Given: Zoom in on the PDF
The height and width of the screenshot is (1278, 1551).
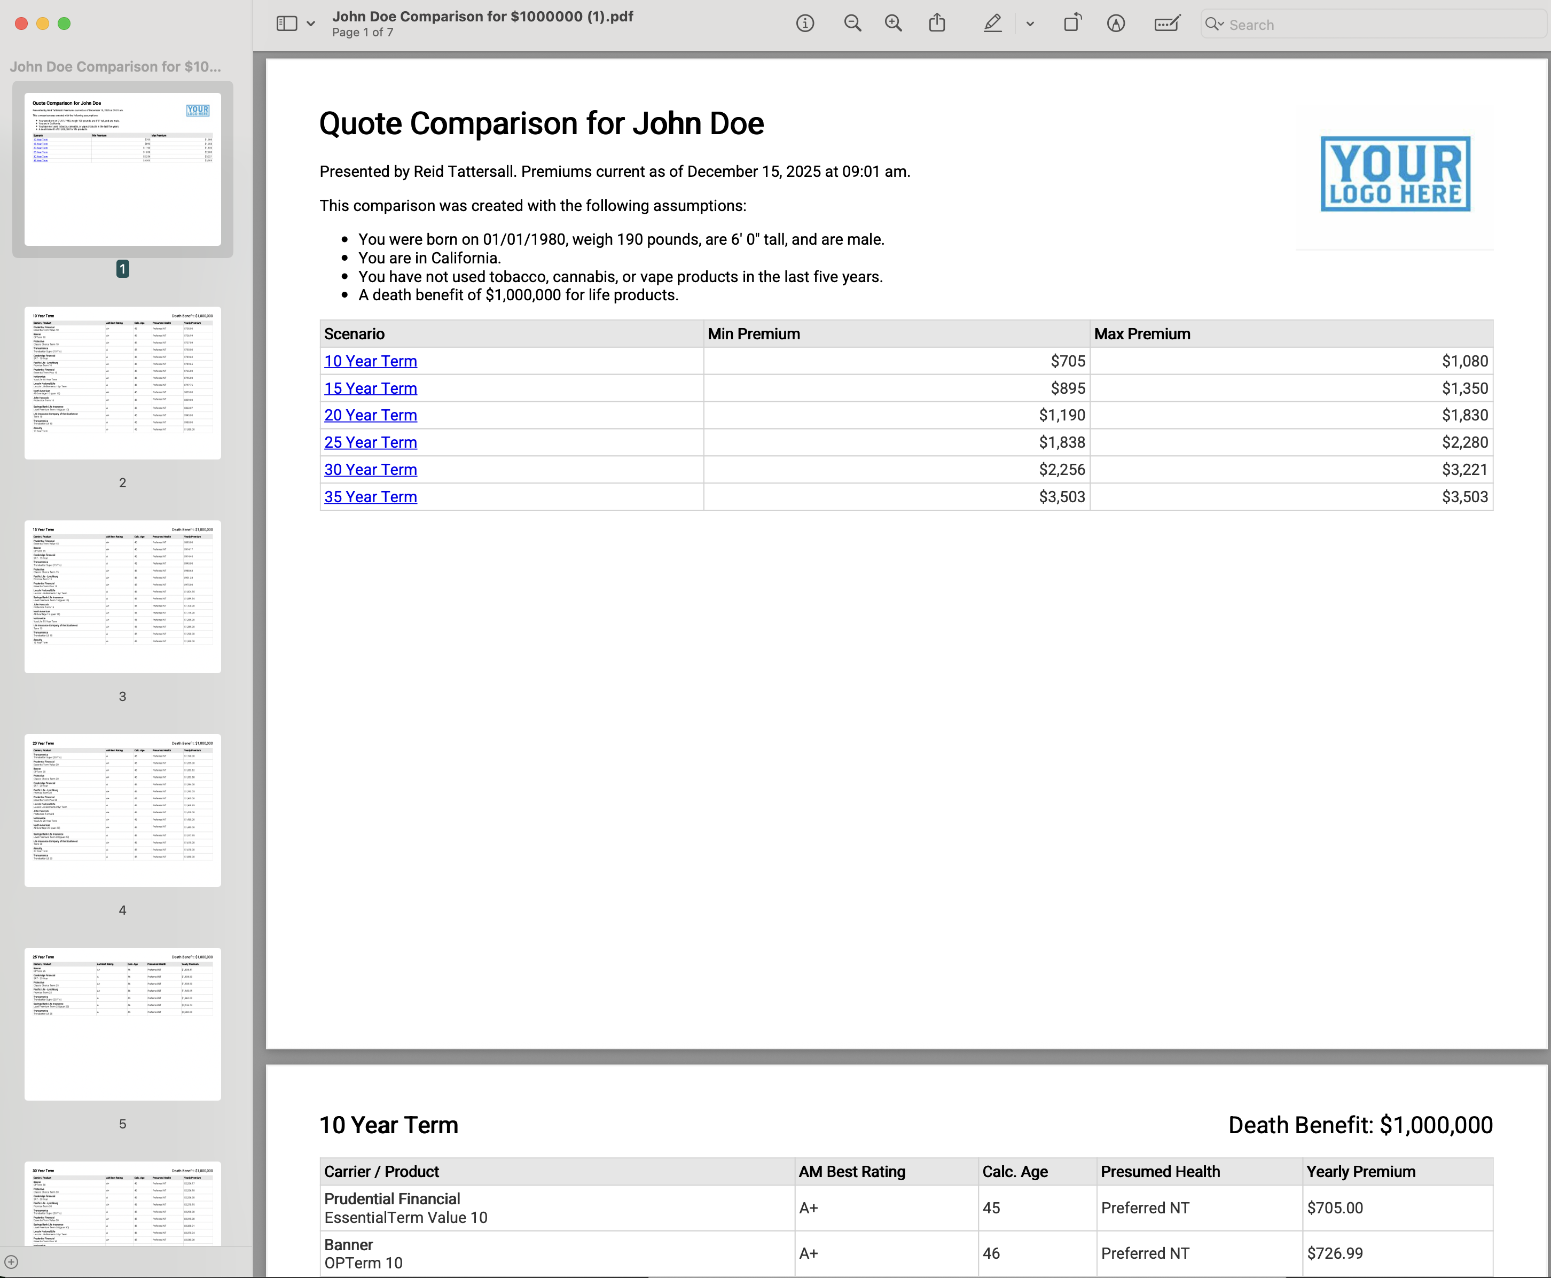Looking at the screenshot, I should point(892,23).
